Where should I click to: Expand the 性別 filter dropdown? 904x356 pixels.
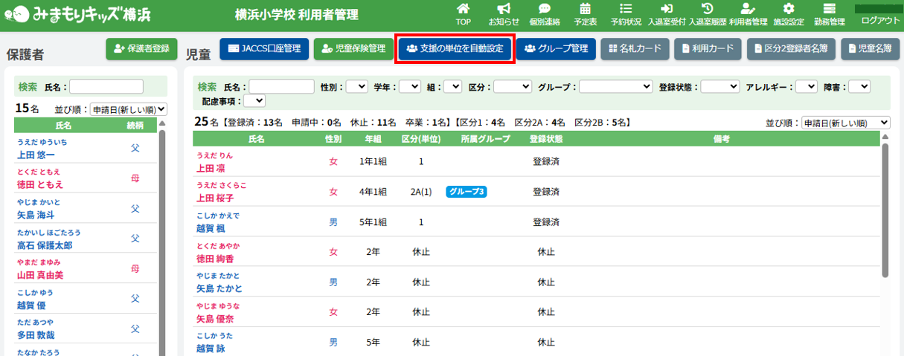356,86
